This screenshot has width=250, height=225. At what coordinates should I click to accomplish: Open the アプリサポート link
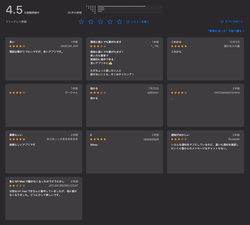(234, 22)
